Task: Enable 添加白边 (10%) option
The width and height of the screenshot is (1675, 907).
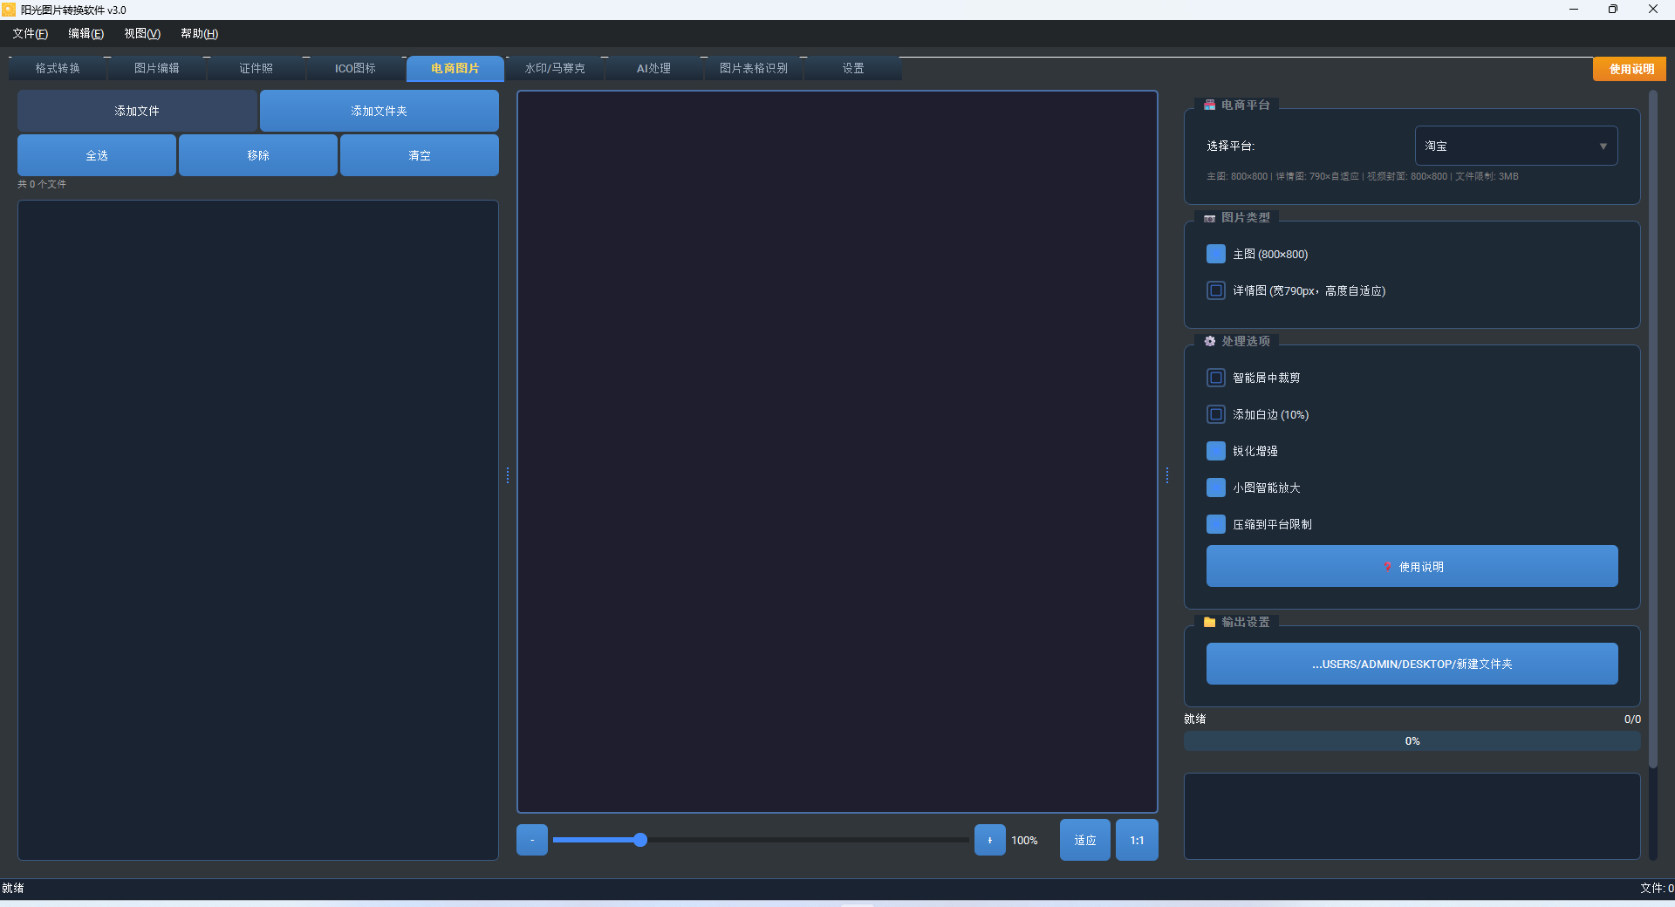Action: tap(1215, 414)
